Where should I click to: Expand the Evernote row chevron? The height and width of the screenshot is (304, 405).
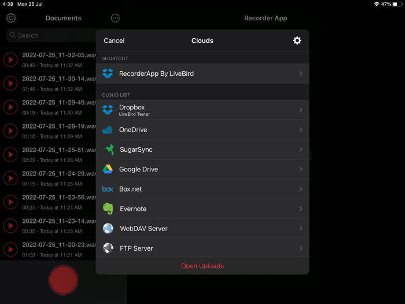(301, 208)
